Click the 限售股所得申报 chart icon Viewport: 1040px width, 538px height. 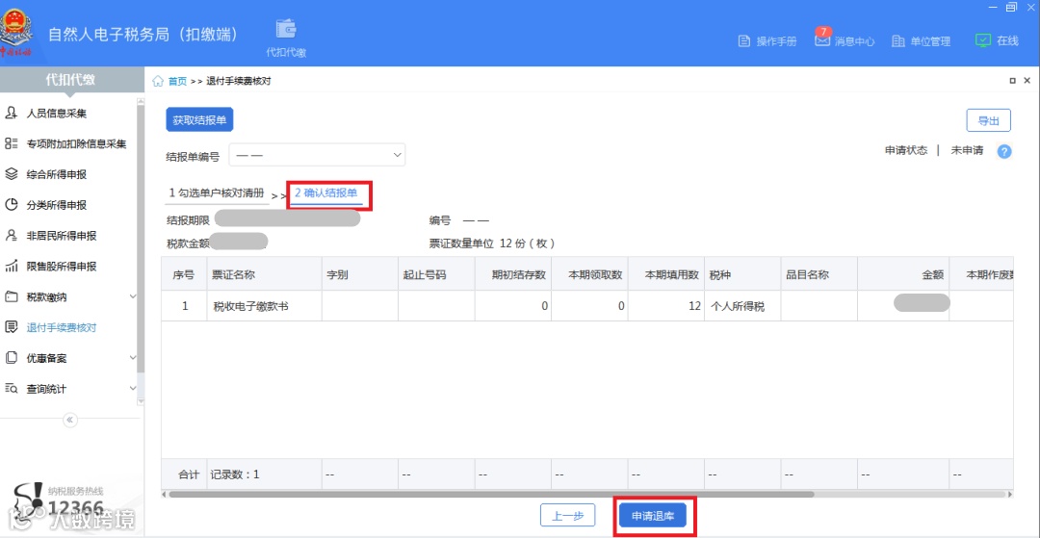click(11, 267)
